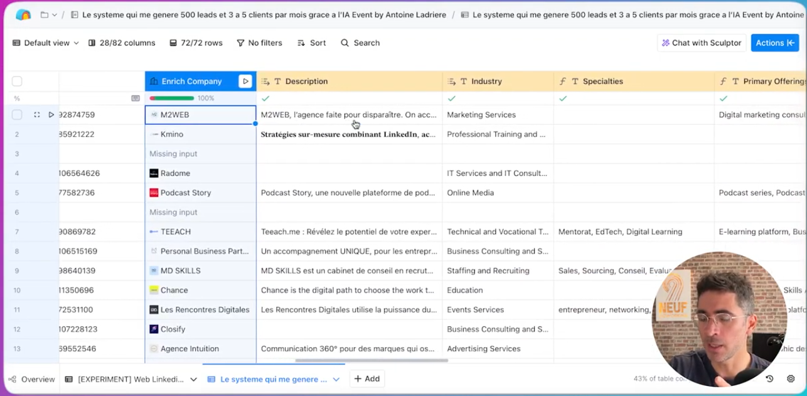Click the % label in summary row
This screenshot has width=807, height=396.
17,99
